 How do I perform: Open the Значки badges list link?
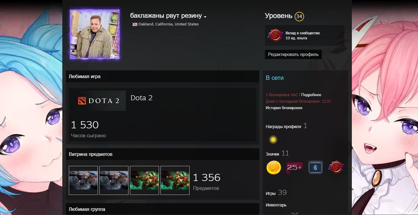tap(272, 154)
